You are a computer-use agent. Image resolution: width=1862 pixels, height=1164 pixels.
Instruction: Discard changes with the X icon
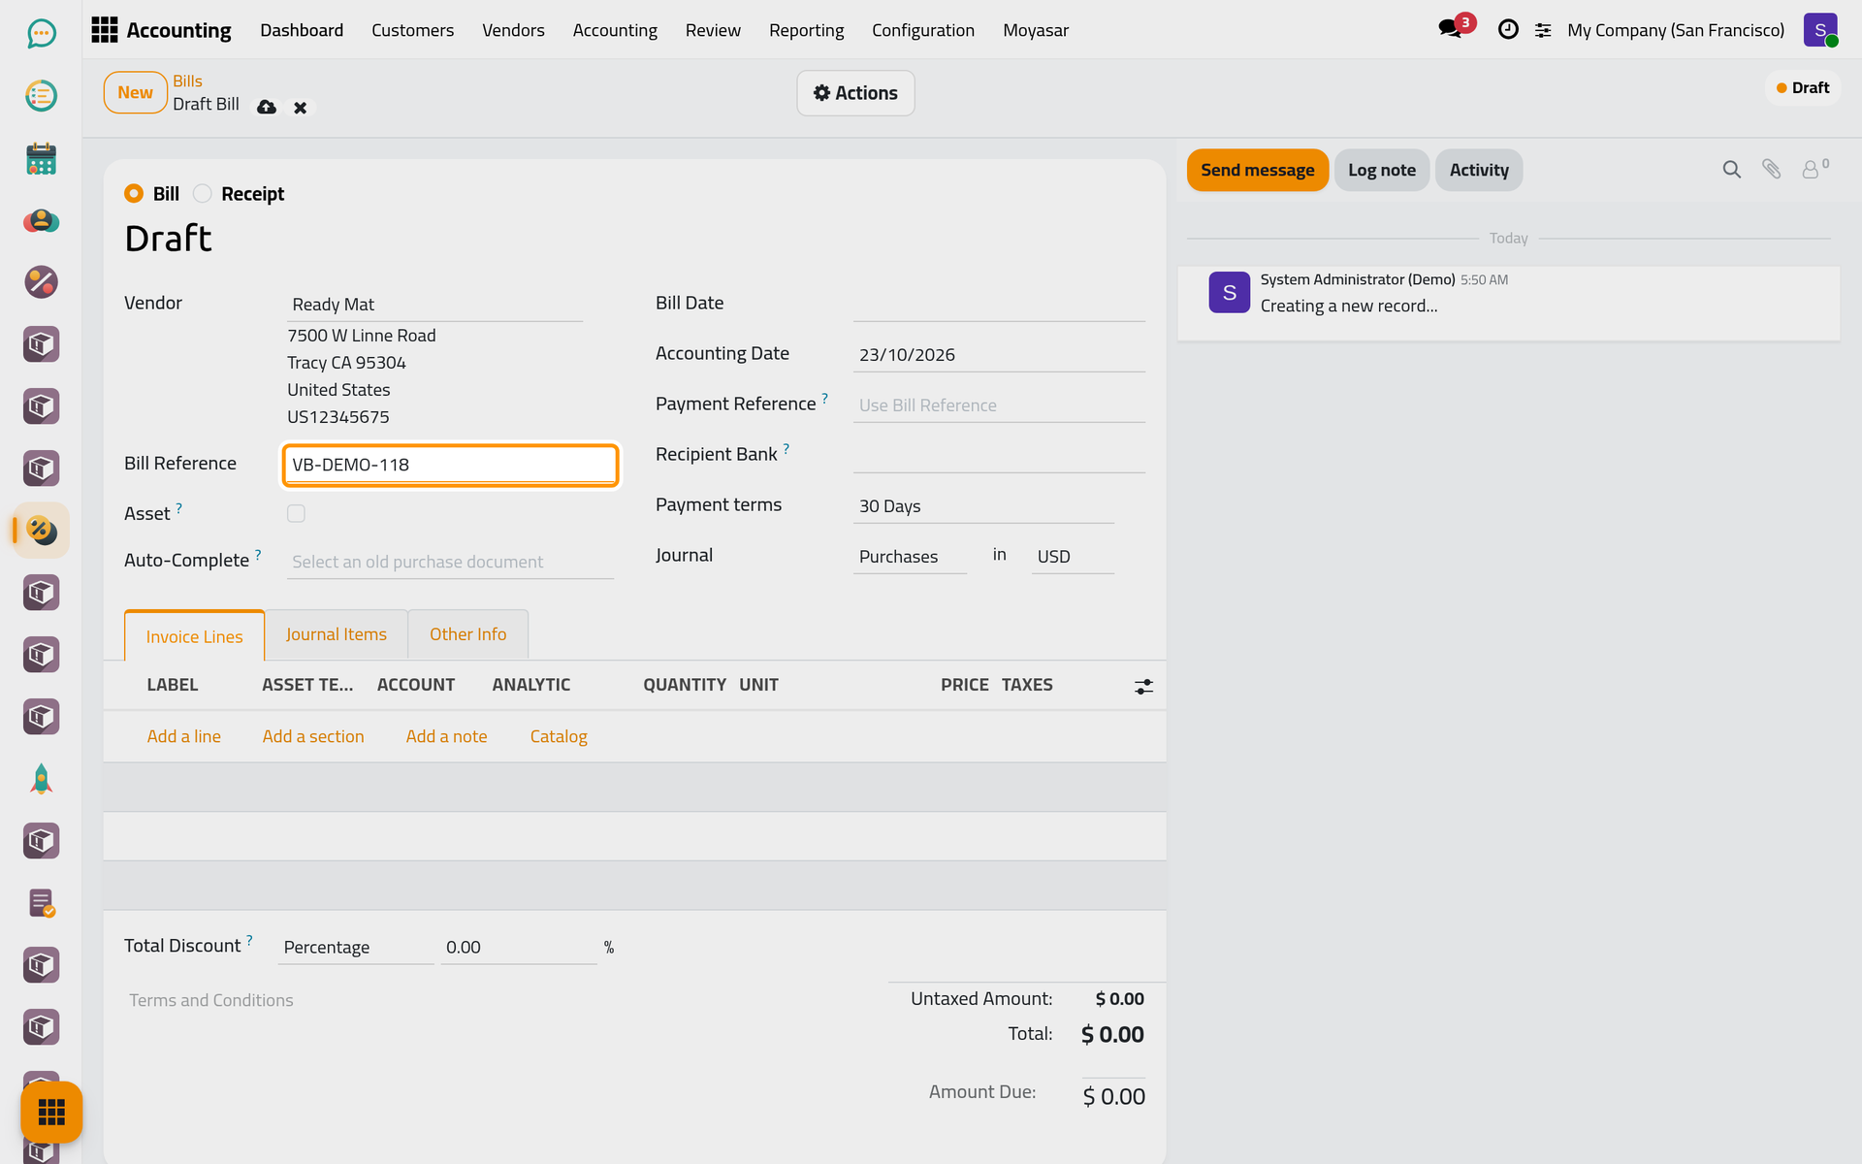click(x=301, y=108)
